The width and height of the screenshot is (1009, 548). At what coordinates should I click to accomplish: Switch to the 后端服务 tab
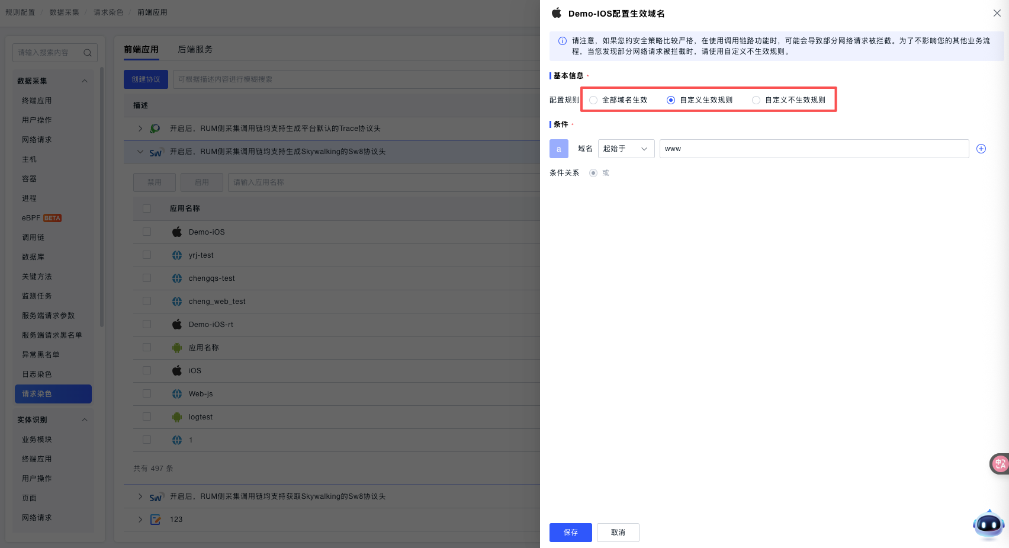point(195,49)
